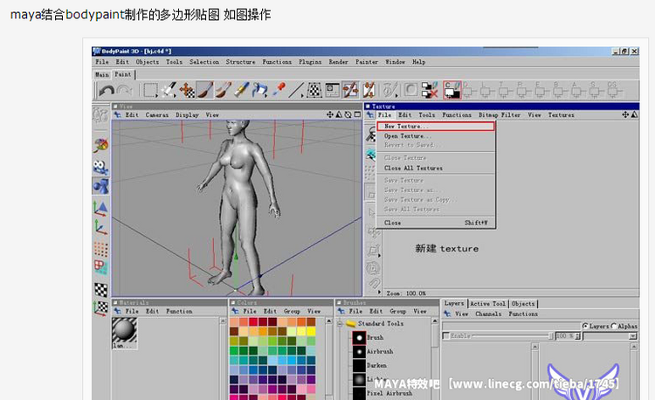Screen dimensions: 655x400
Task: Select the Pixel Airbrush preset
Action: pyautogui.click(x=383, y=393)
